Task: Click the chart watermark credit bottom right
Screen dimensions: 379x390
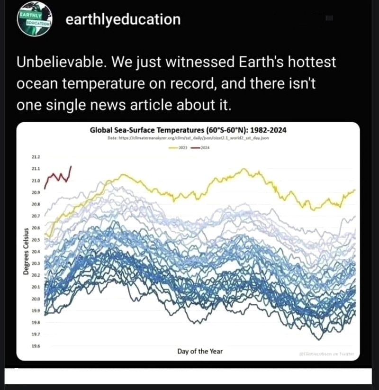Action: tap(327, 353)
